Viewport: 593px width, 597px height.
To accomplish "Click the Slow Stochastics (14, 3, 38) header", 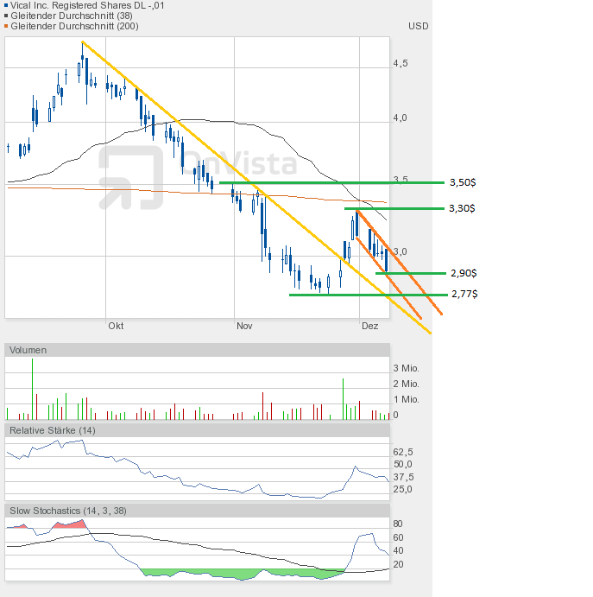I will coord(68,511).
